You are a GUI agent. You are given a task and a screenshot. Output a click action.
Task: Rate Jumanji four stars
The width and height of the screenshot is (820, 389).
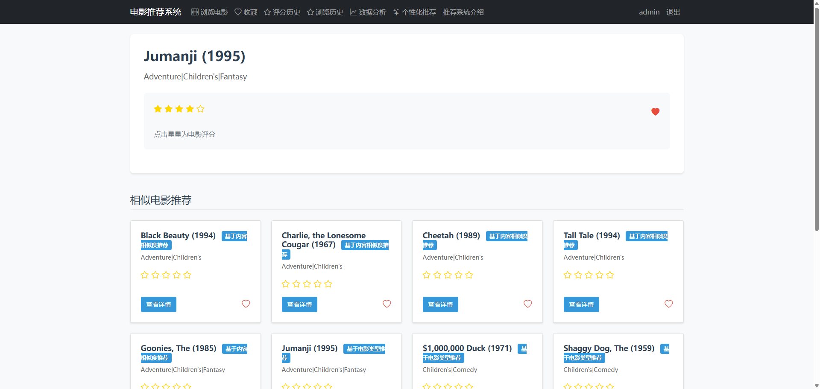(190, 109)
